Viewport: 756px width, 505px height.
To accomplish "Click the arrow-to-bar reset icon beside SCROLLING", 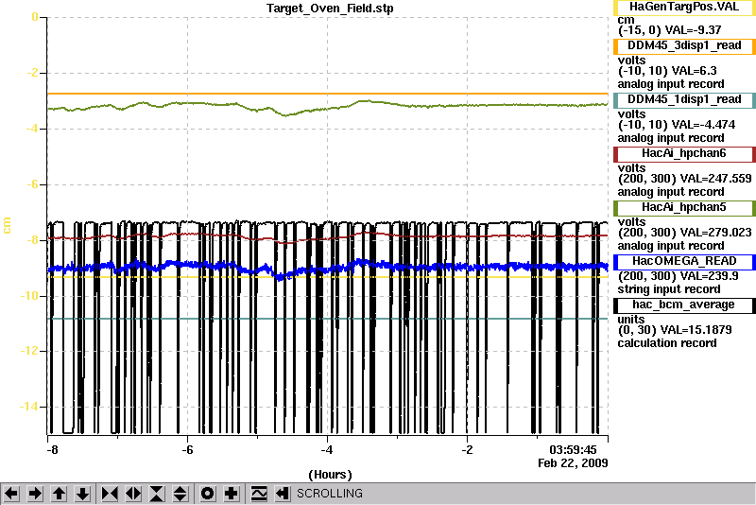I will tap(283, 494).
